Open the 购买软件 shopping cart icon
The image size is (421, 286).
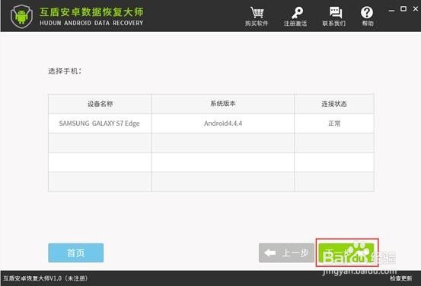click(x=257, y=13)
